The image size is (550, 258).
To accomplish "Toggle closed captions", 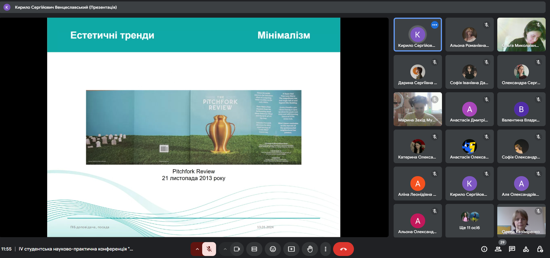I will (x=254, y=249).
